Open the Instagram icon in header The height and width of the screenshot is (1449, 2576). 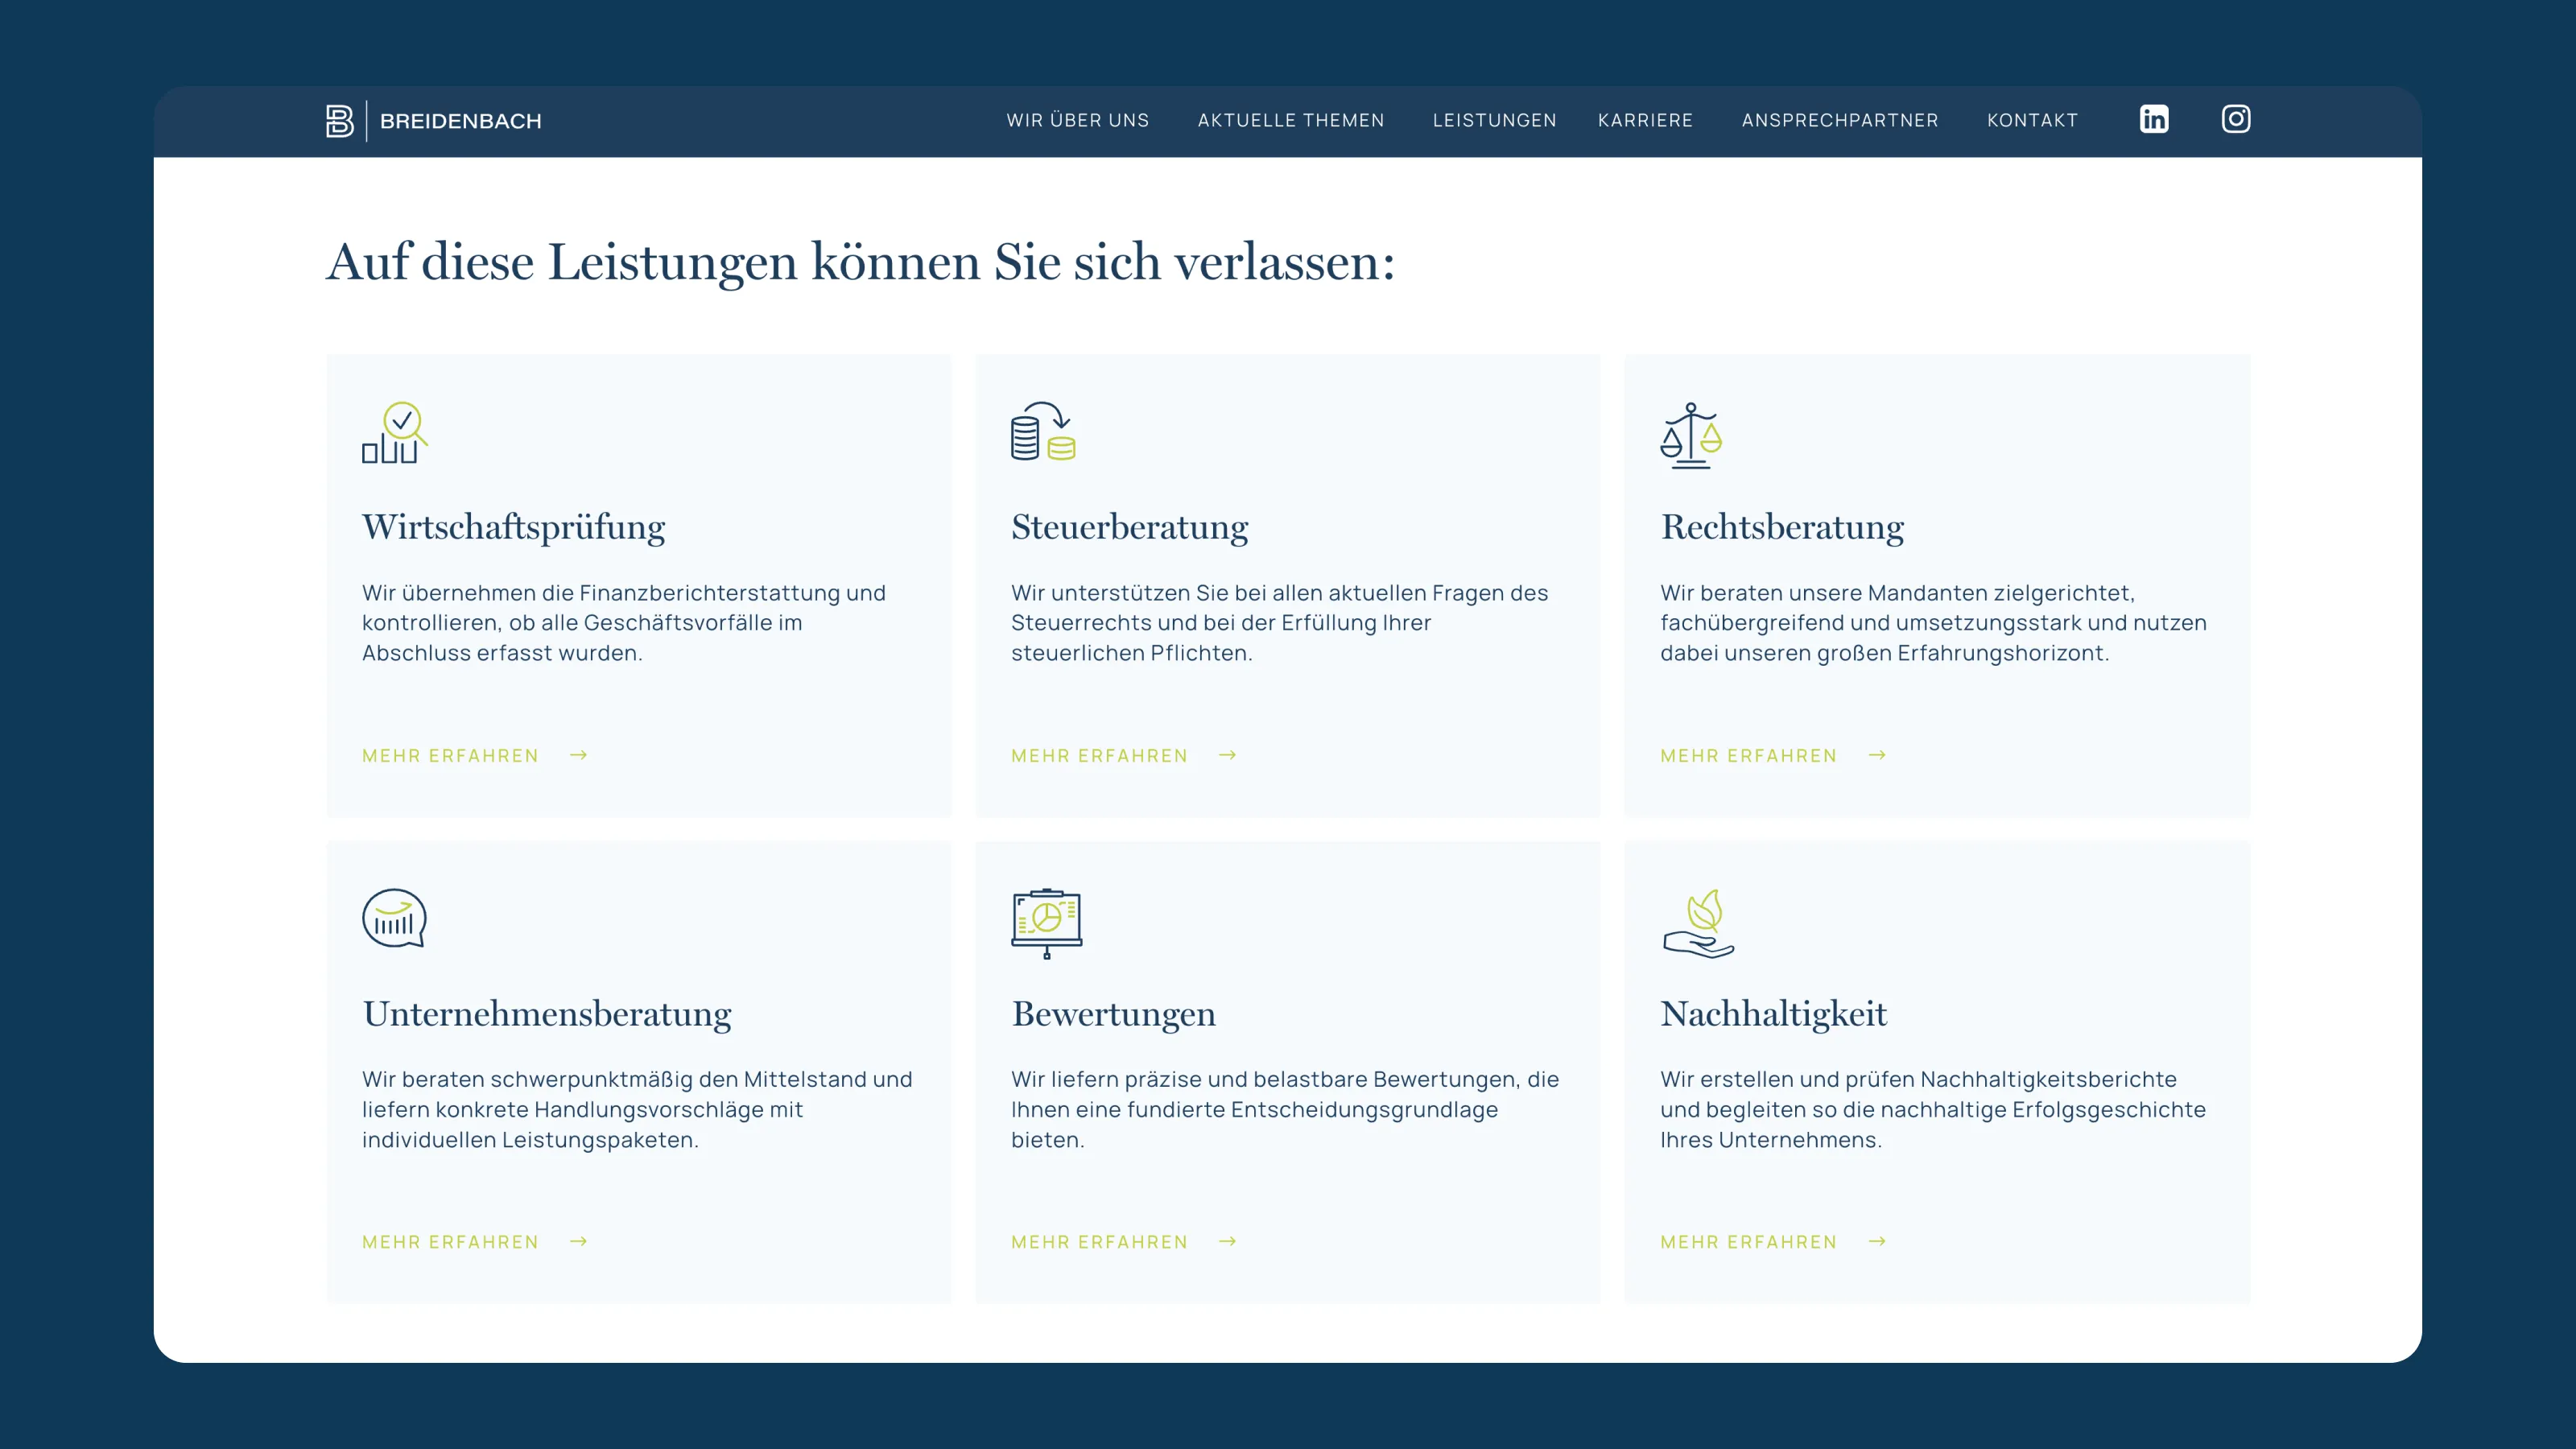pyautogui.click(x=2235, y=119)
